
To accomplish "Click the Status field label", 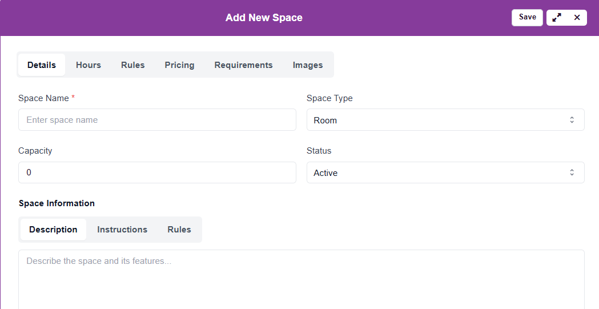I will pyautogui.click(x=319, y=151).
